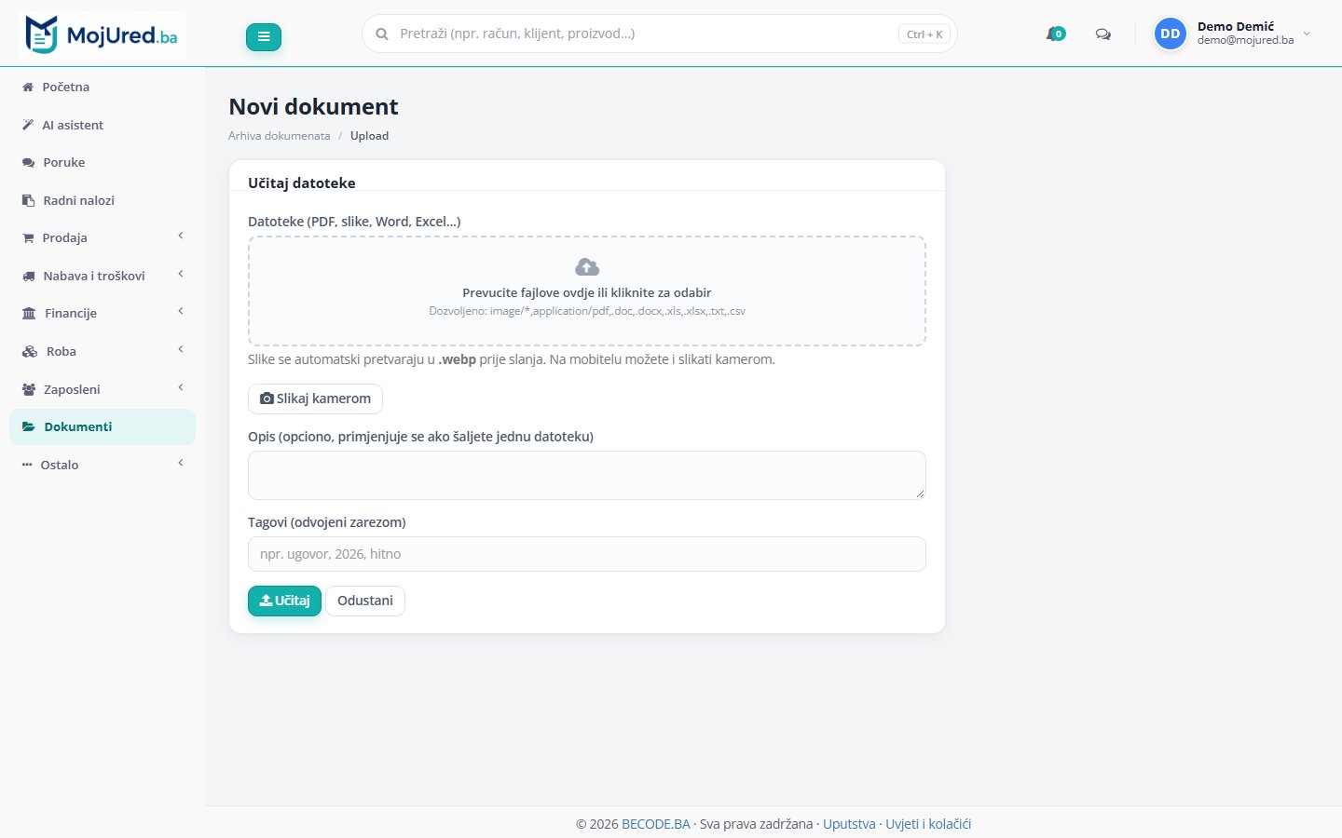Image resolution: width=1342 pixels, height=838 pixels.
Task: Click the clipboard icon beside Radni nalozi
Action: coord(28,200)
